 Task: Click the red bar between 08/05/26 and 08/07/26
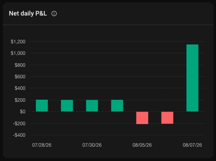(x=167, y=118)
